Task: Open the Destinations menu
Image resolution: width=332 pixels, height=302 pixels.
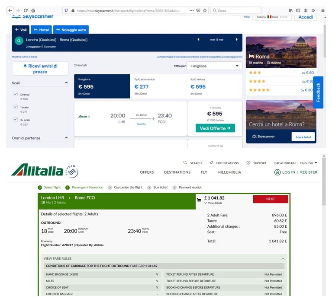Action: pyautogui.click(x=177, y=172)
